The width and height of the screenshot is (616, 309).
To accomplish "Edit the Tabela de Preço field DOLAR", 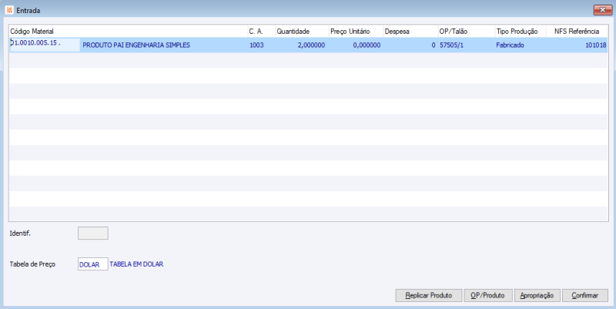I will coord(93,264).
